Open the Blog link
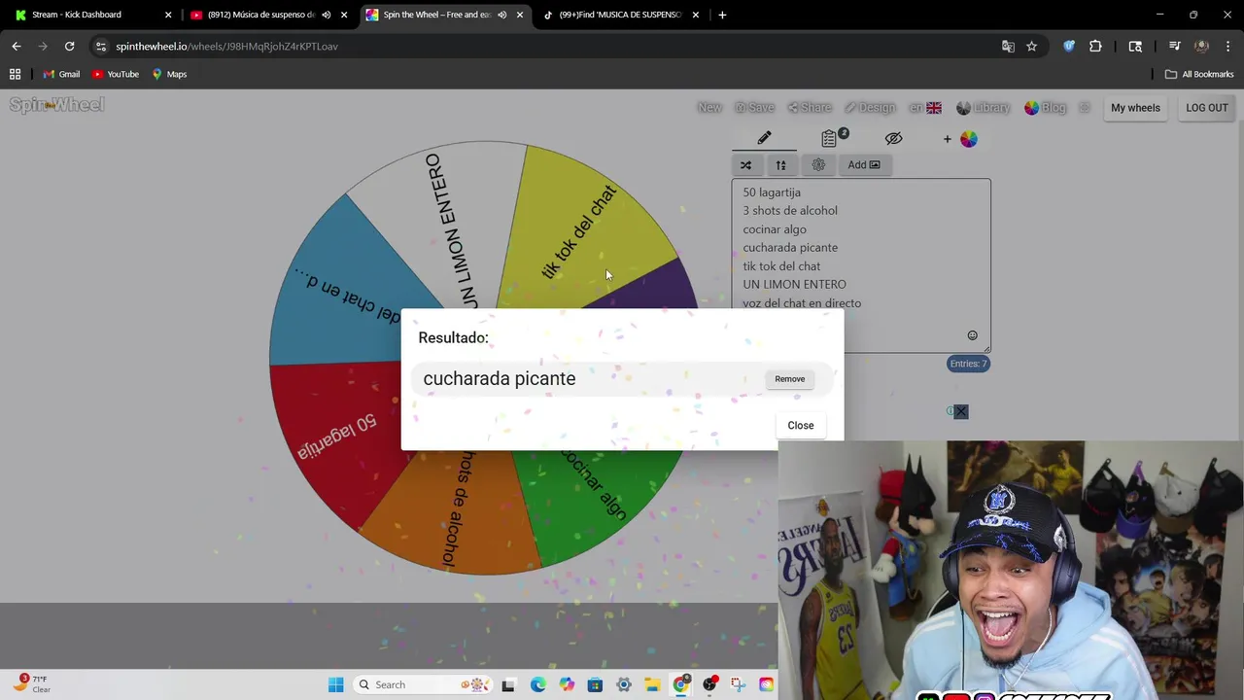Viewport: 1244px width, 700px height. click(1046, 108)
